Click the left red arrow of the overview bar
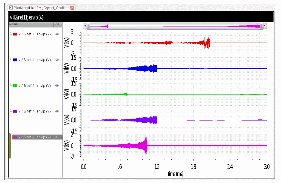The width and height of the screenshot is (281, 183). click(x=85, y=26)
